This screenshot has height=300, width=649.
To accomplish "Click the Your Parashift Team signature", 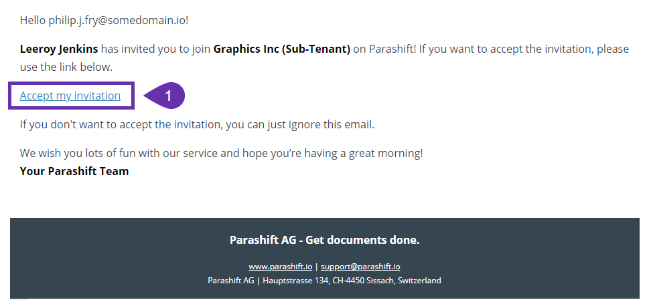I will [74, 171].
